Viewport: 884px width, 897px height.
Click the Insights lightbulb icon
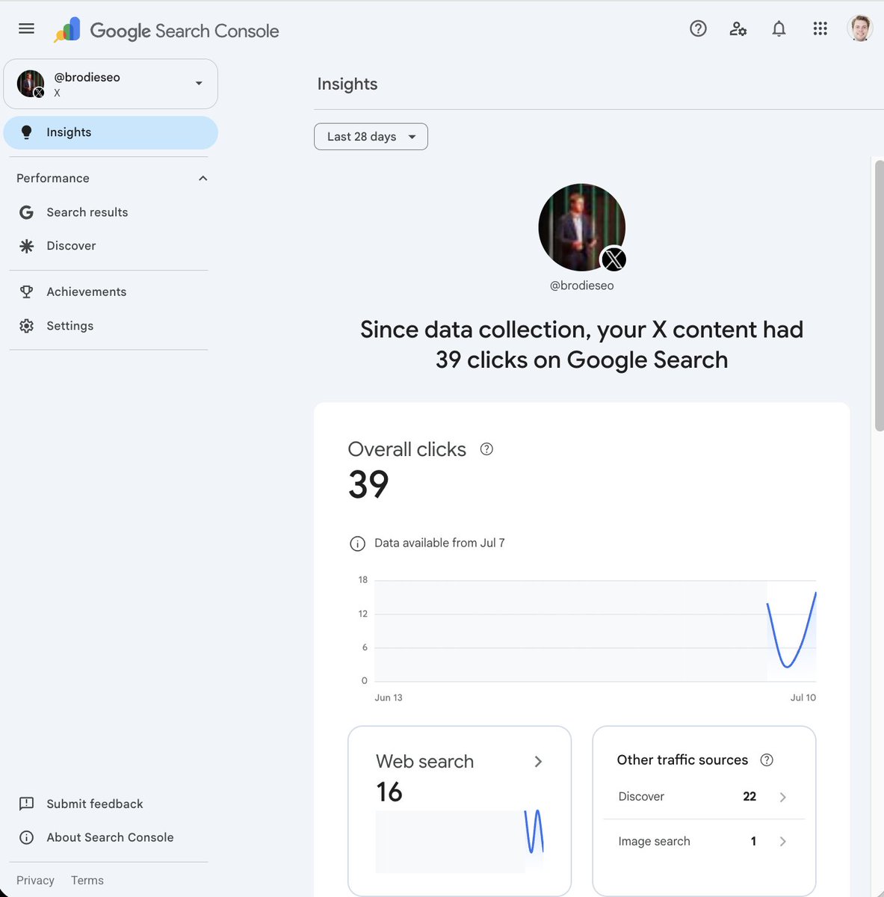pyautogui.click(x=26, y=132)
